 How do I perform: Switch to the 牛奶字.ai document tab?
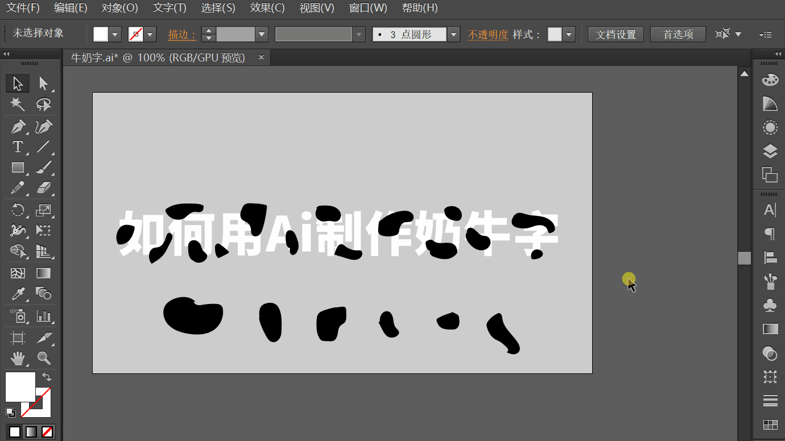pyautogui.click(x=158, y=57)
